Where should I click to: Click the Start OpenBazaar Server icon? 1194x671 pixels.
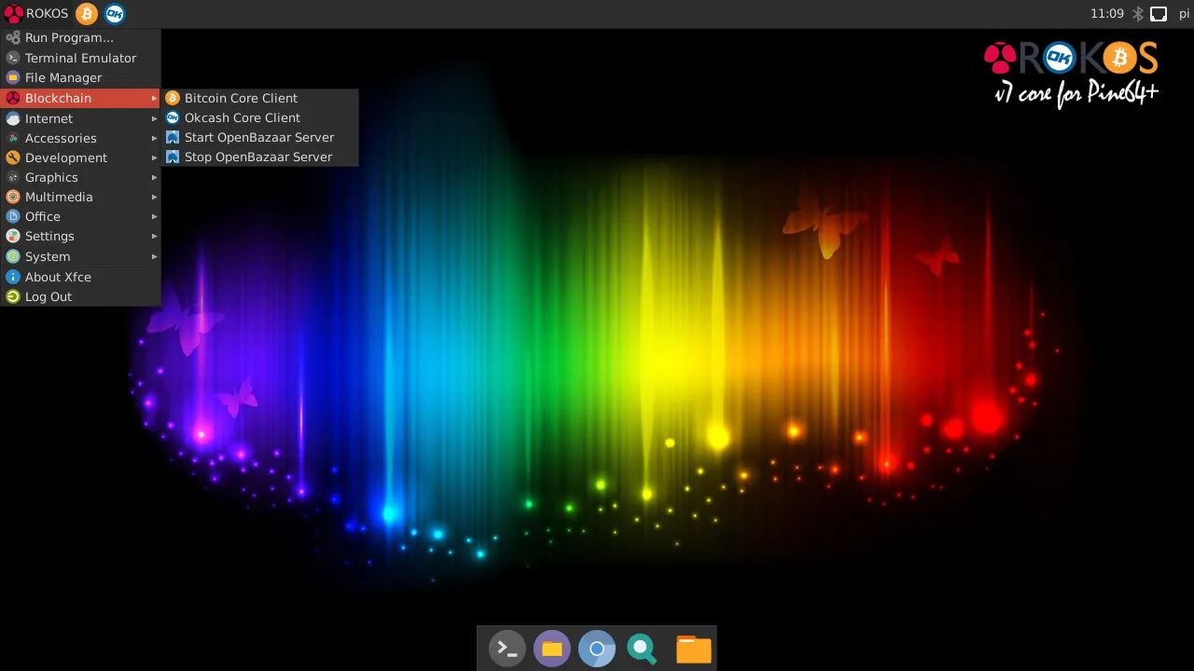(173, 137)
